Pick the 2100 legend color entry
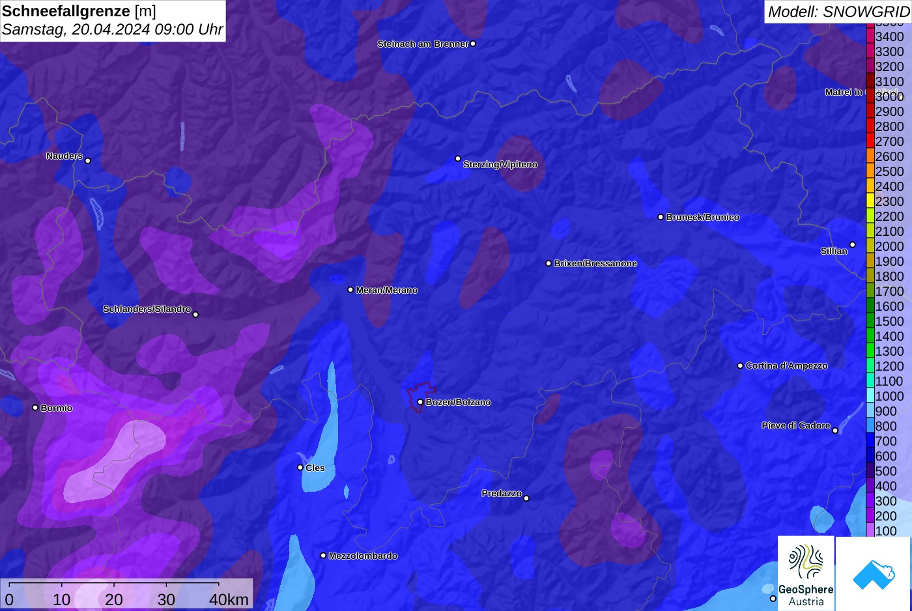This screenshot has width=912, height=611. 870,231
